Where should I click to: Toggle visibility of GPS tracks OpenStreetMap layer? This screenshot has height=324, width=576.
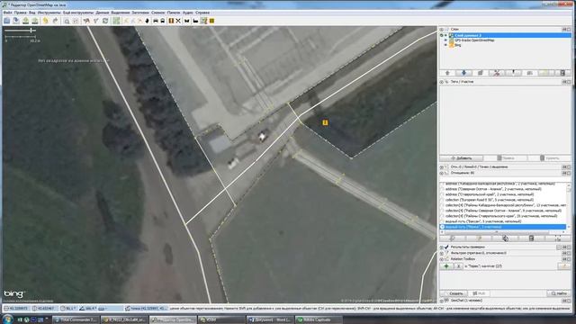446,40
